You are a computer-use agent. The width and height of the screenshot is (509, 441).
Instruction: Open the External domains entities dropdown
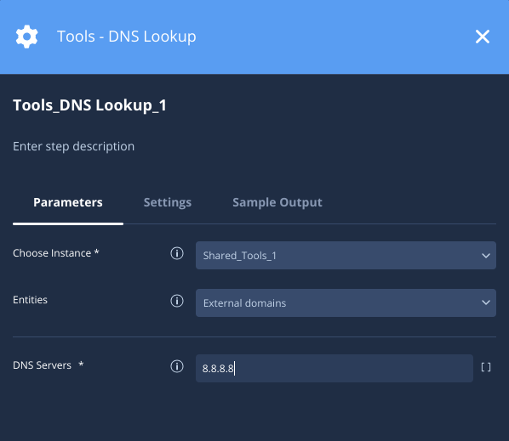coord(346,303)
